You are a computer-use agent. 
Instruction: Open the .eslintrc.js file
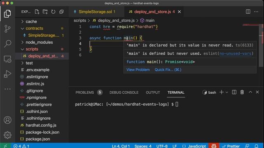tap(42, 84)
